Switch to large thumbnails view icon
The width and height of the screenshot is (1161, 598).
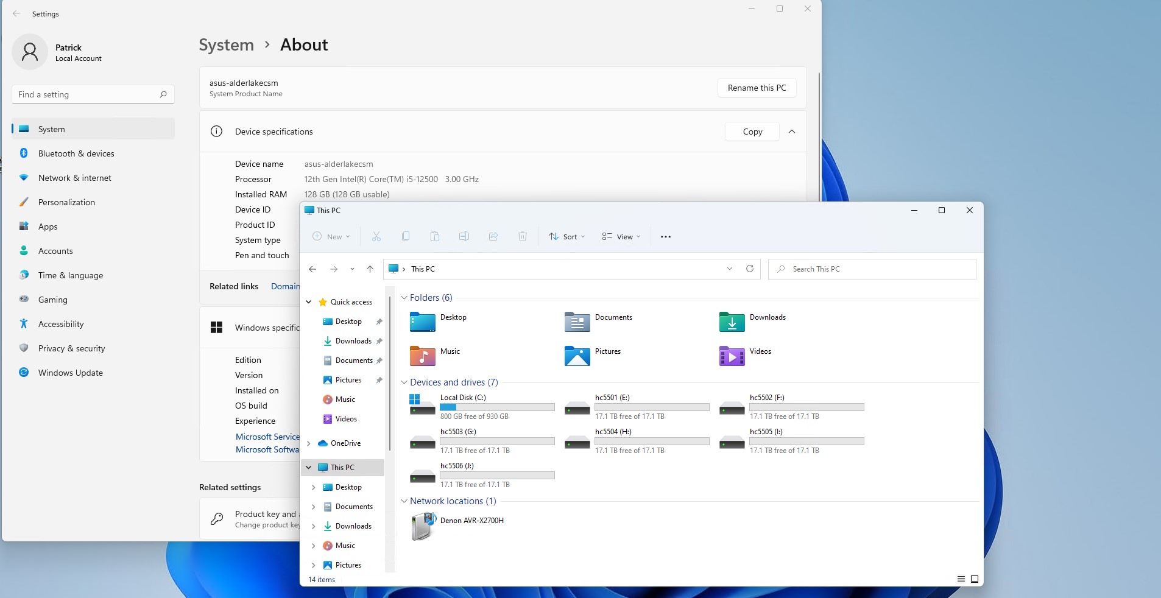pyautogui.click(x=975, y=579)
